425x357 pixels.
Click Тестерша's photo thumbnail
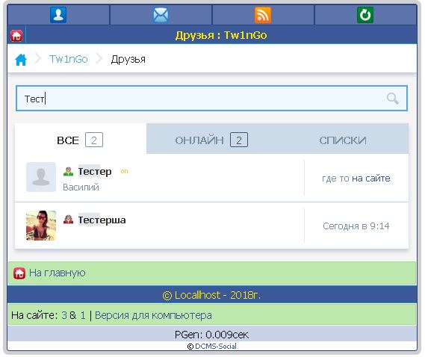(x=41, y=226)
